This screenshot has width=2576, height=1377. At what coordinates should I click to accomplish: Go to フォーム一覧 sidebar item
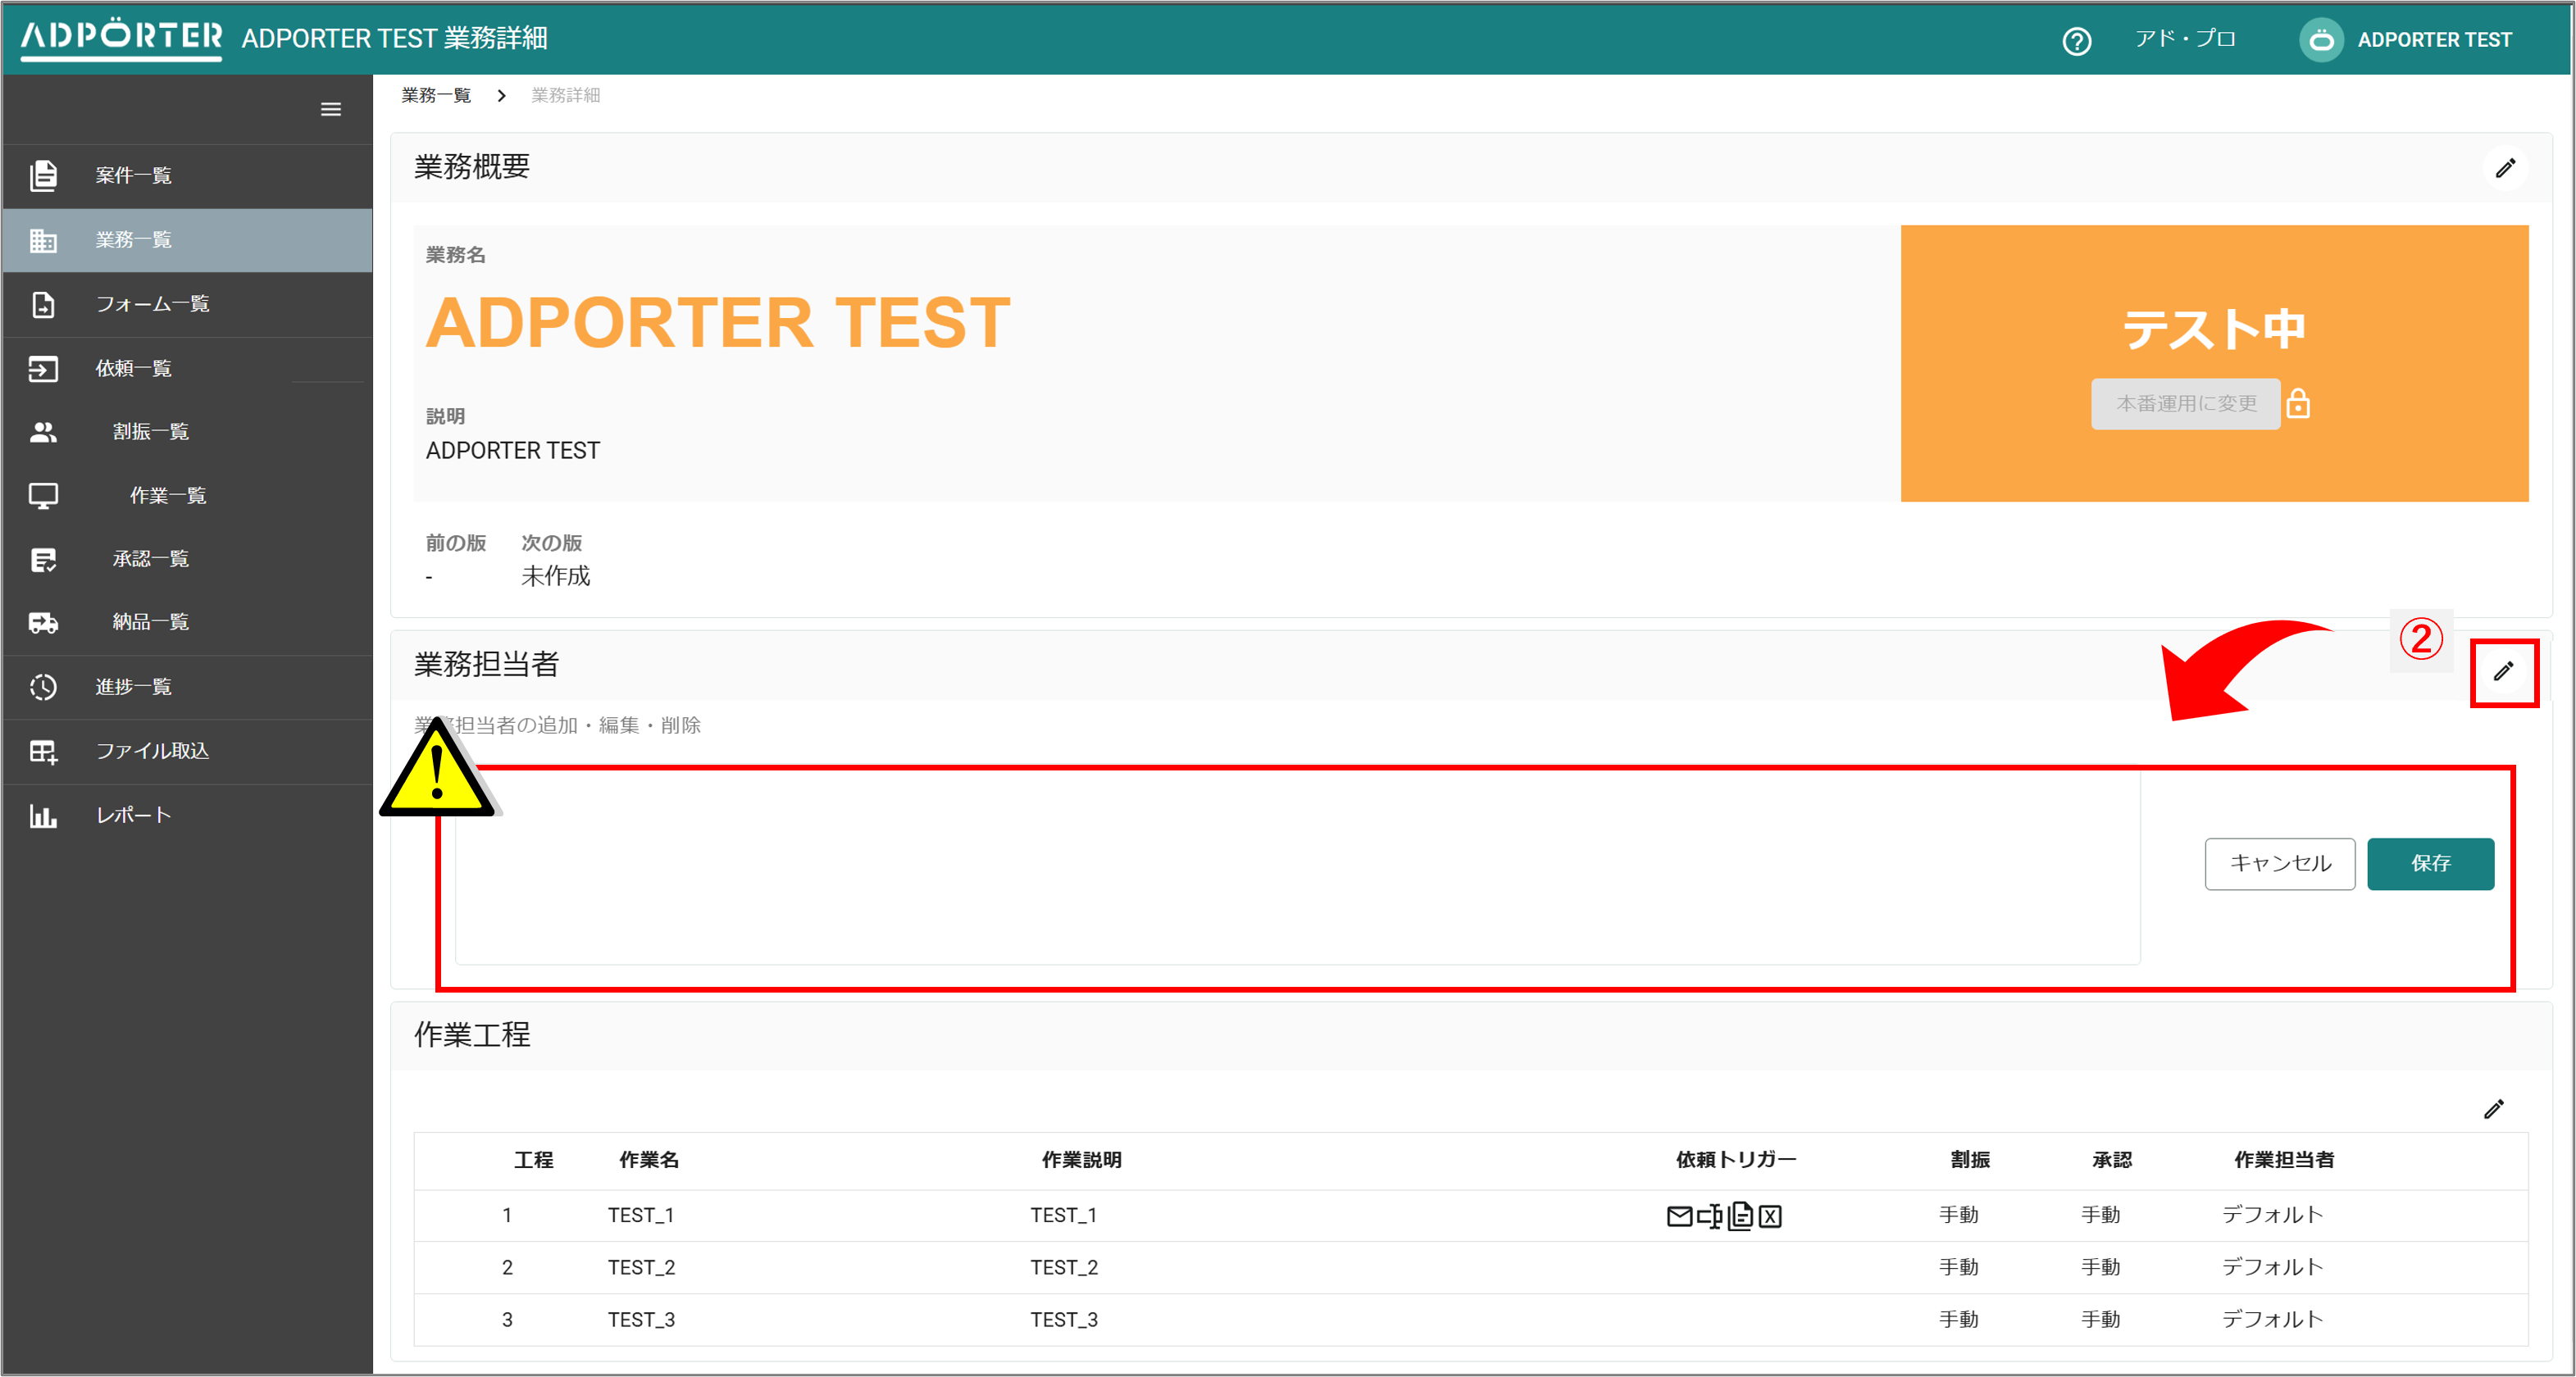coord(187,304)
